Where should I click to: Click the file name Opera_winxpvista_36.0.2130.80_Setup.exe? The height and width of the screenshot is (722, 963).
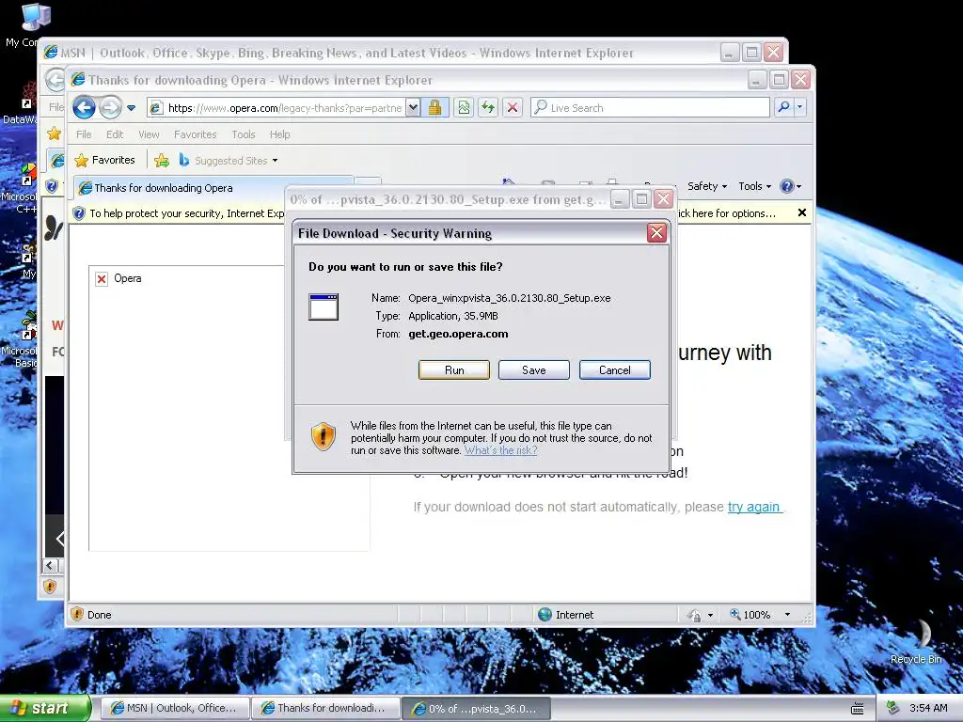pos(509,298)
